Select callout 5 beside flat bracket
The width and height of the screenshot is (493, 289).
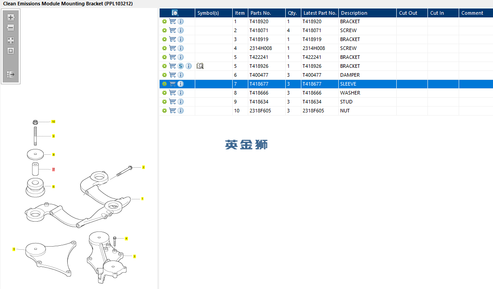click(14, 249)
